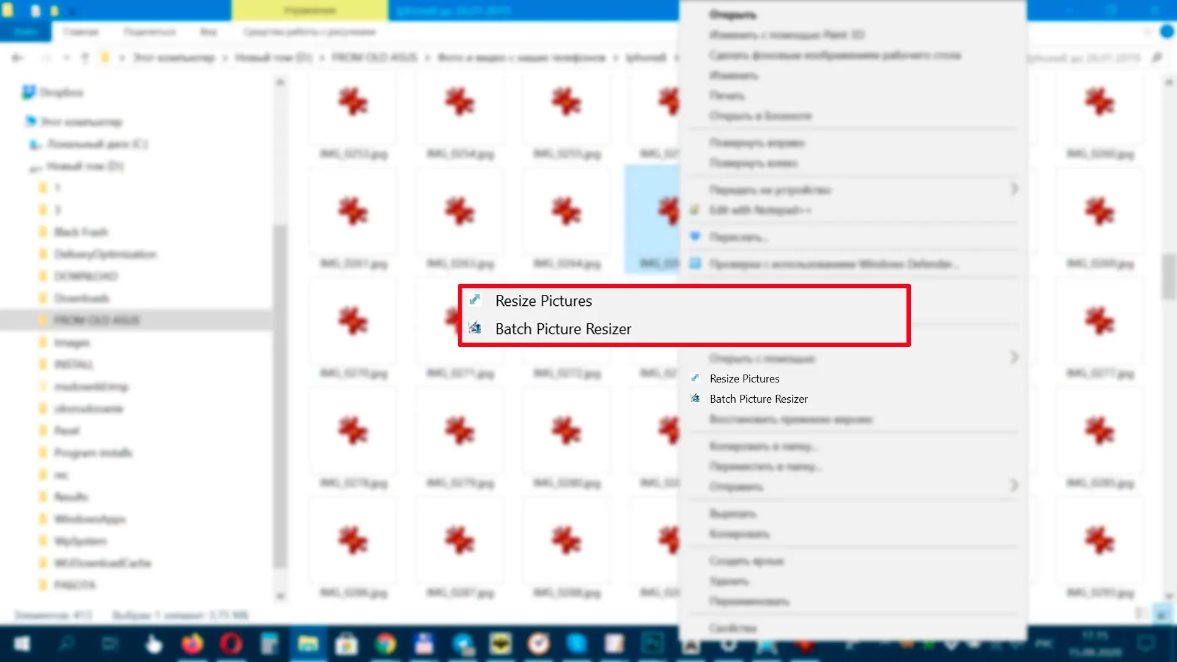This screenshot has width=1177, height=662.
Task: Select the DeliveryOptimization folder in the tree
Action: [105, 254]
